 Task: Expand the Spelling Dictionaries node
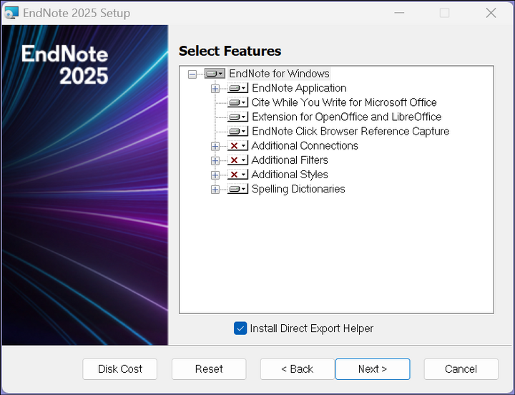(x=215, y=190)
